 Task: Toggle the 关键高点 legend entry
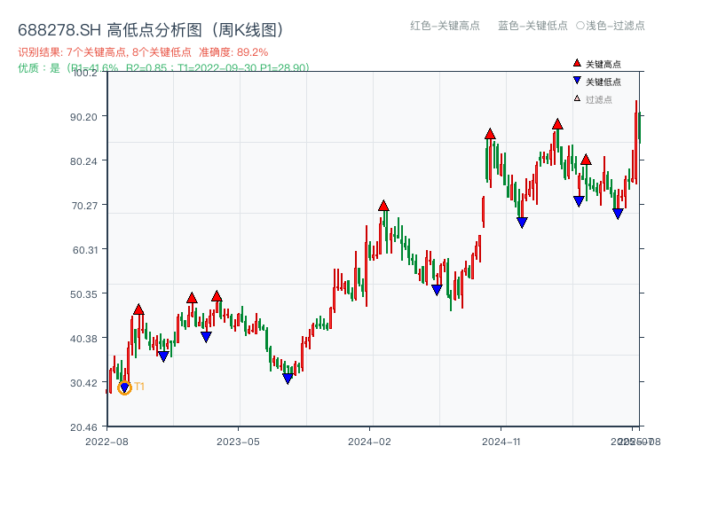[x=596, y=64]
